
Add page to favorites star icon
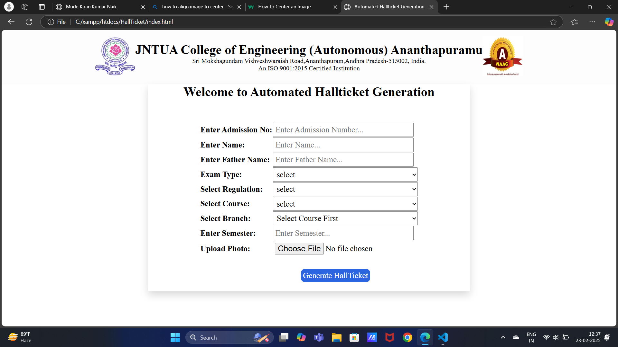(x=553, y=22)
